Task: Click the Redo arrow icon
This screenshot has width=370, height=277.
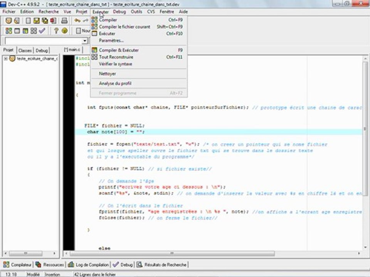Action: (86, 21)
